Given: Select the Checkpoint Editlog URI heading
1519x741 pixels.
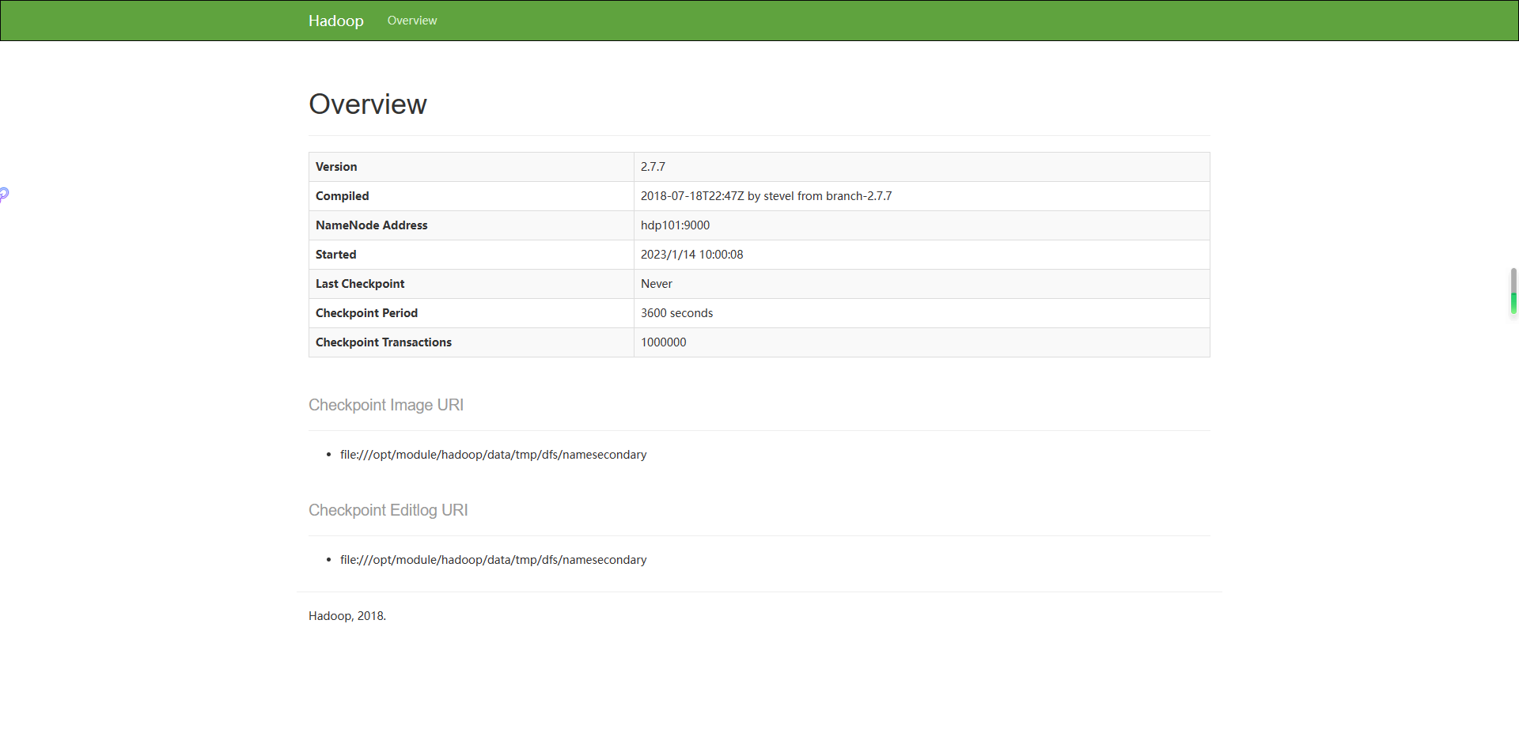Looking at the screenshot, I should 388,510.
